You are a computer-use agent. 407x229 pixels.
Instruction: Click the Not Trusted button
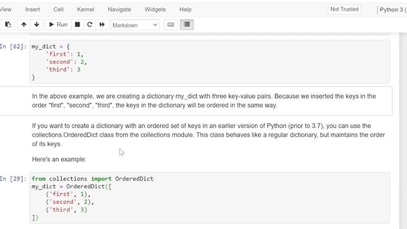344,10
